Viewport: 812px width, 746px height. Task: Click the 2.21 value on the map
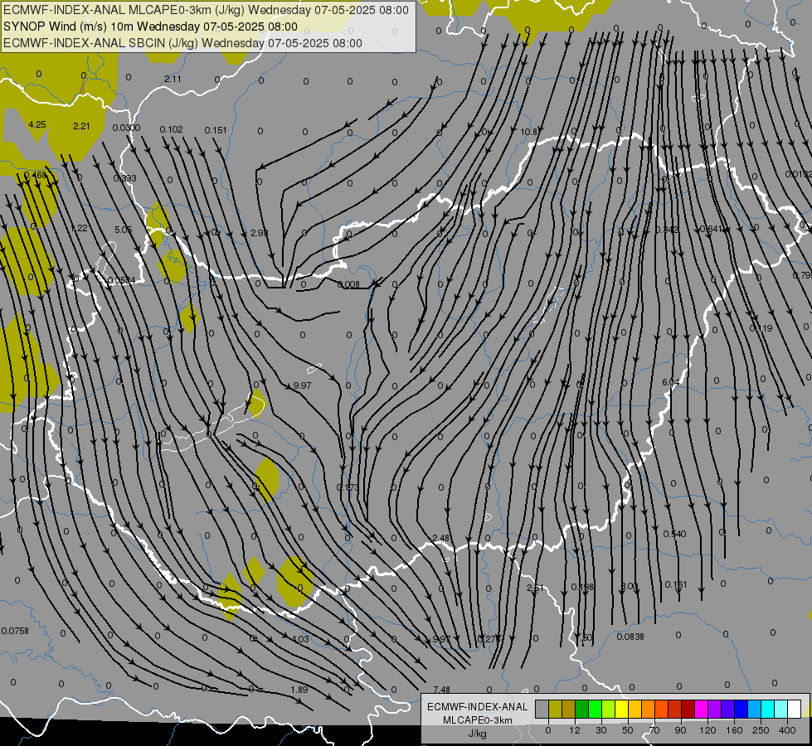(82, 126)
